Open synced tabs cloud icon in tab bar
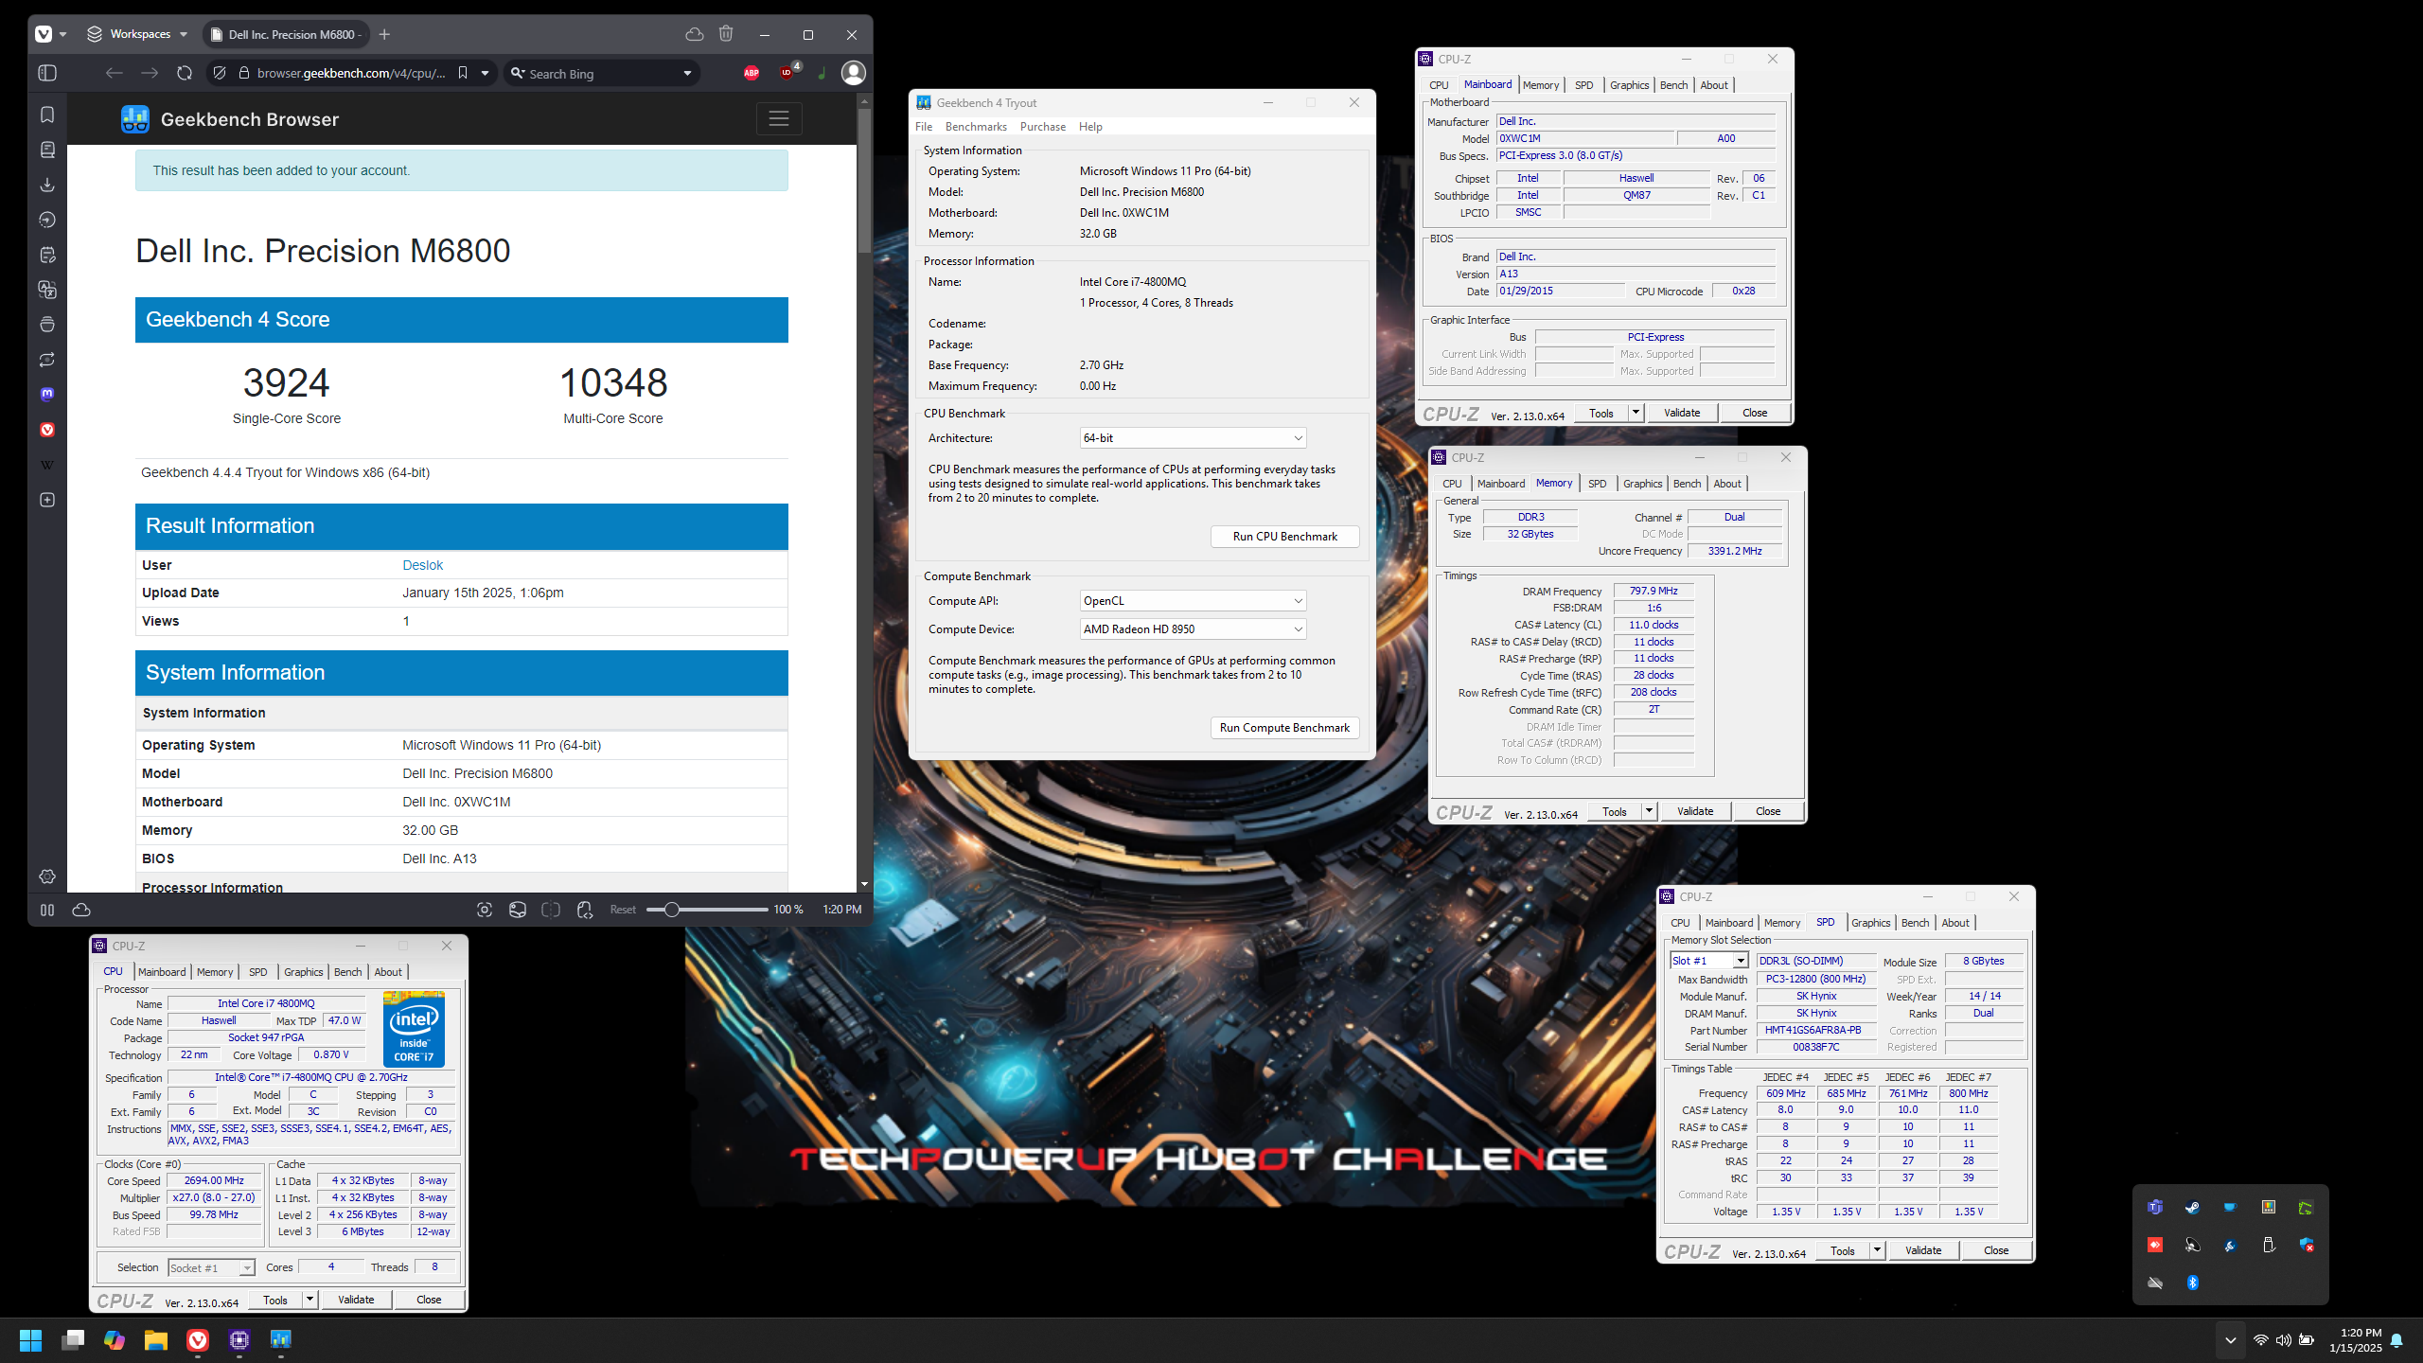Image resolution: width=2423 pixels, height=1363 pixels. click(x=695, y=34)
